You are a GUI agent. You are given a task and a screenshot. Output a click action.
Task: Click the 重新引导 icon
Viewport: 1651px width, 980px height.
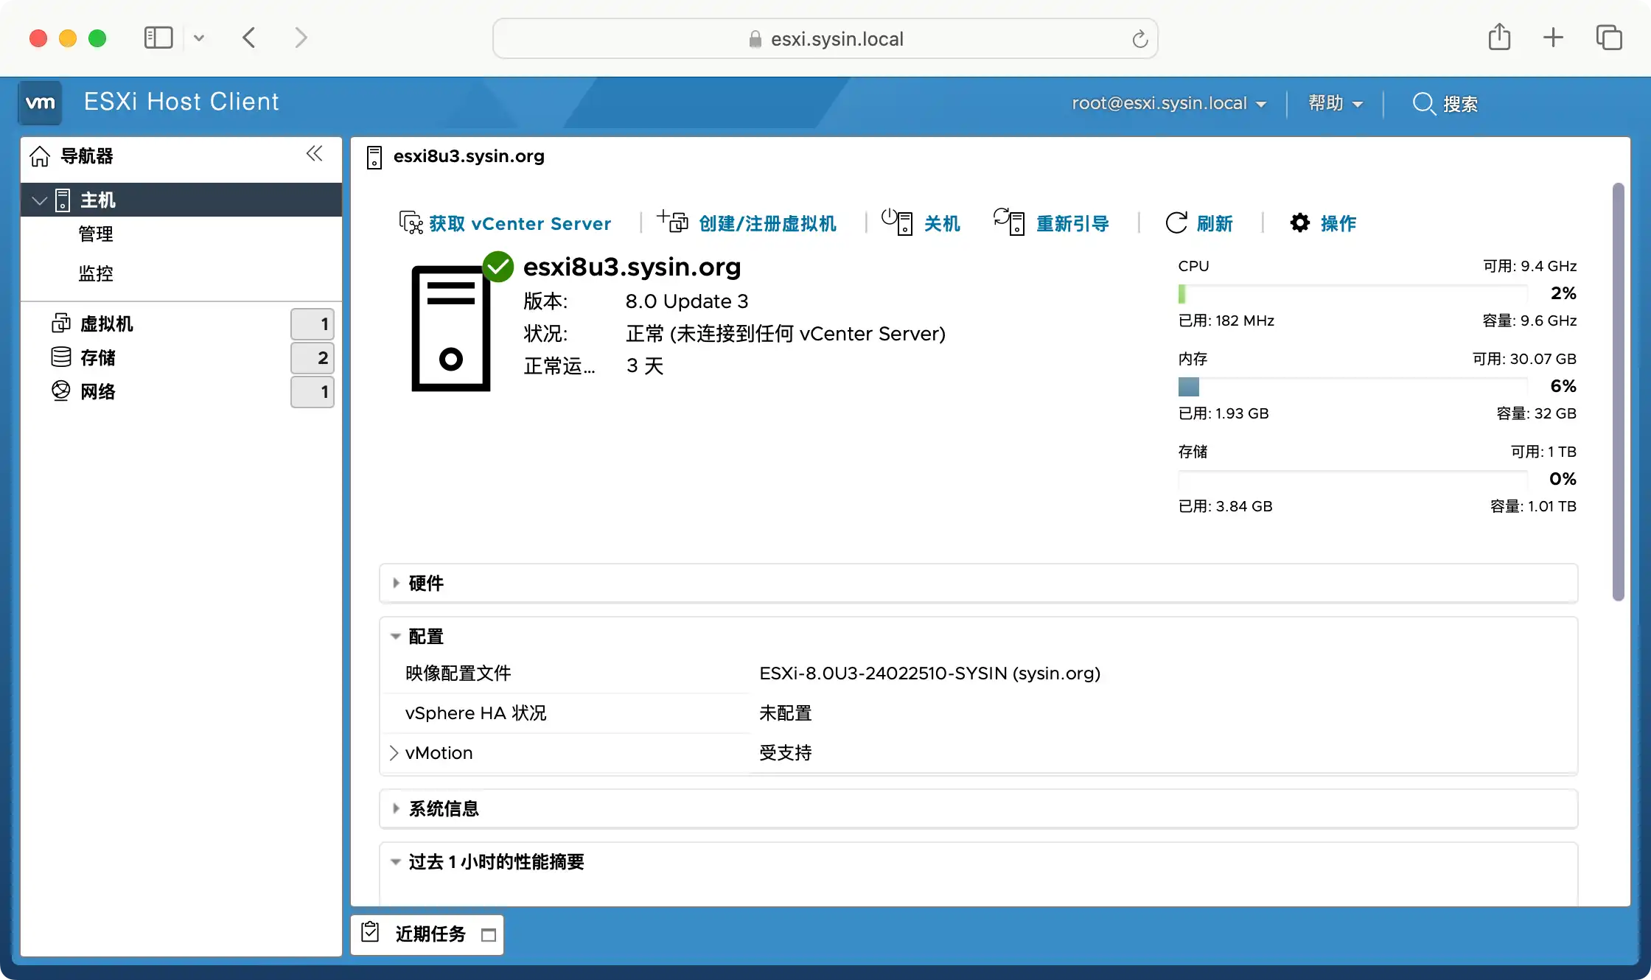pyautogui.click(x=1008, y=222)
